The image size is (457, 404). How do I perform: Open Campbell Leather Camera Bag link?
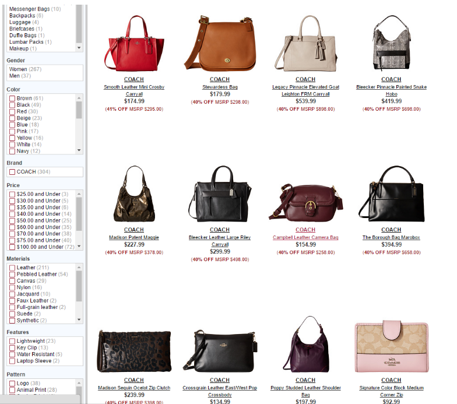coord(305,237)
